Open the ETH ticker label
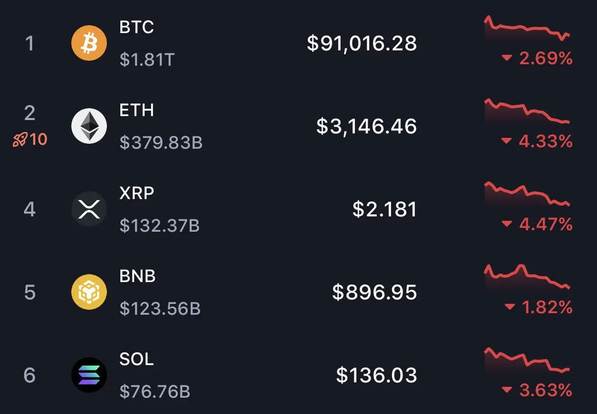The height and width of the screenshot is (414, 597). [137, 110]
